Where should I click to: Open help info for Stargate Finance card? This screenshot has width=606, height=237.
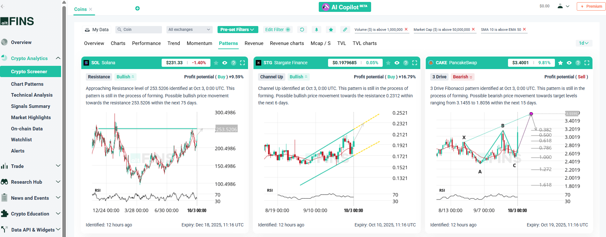(406, 63)
